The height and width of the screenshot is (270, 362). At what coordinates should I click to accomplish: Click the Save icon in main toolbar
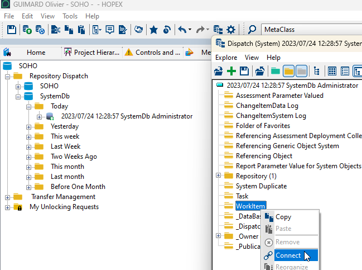(11, 30)
